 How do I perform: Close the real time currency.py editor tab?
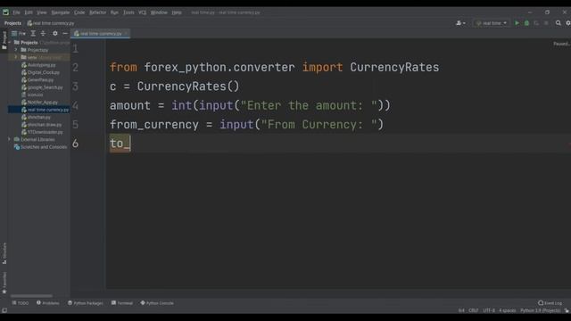126,34
